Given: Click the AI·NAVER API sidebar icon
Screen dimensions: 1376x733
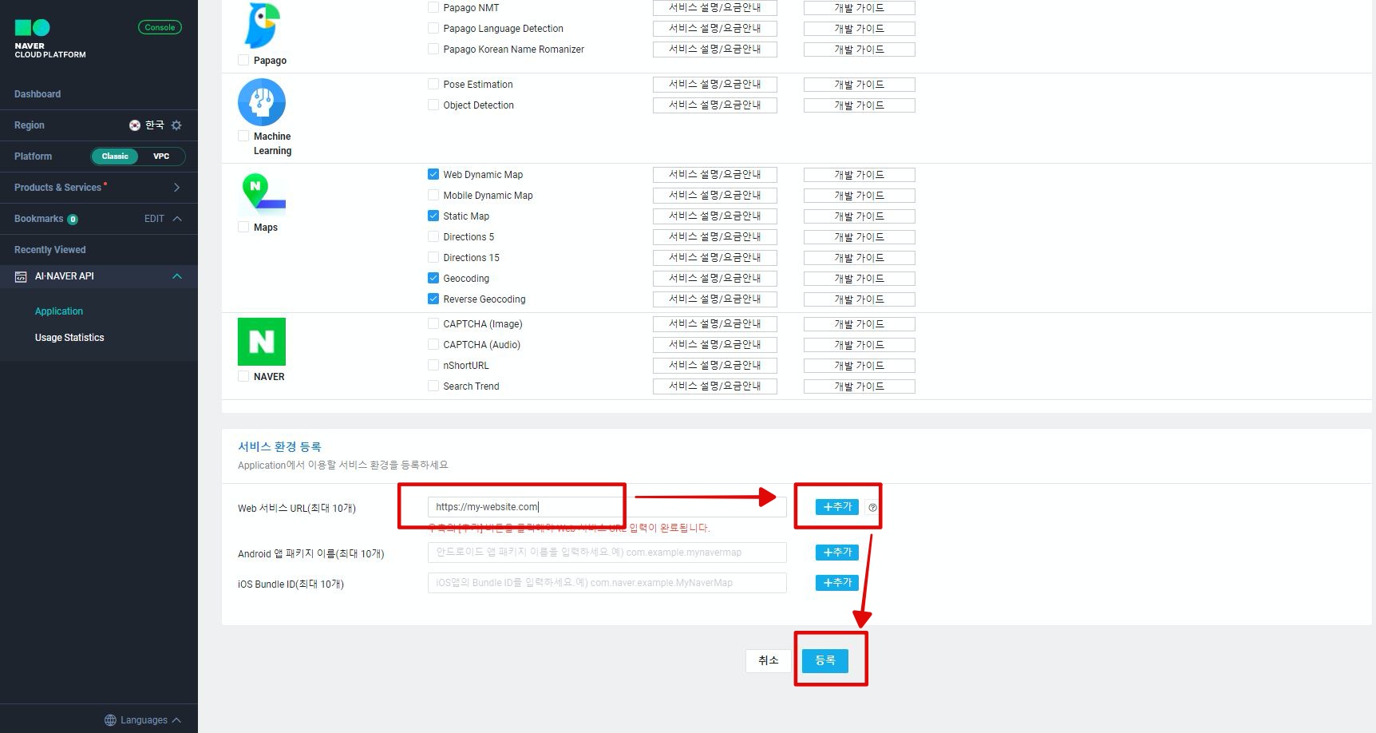Looking at the screenshot, I should tap(21, 276).
